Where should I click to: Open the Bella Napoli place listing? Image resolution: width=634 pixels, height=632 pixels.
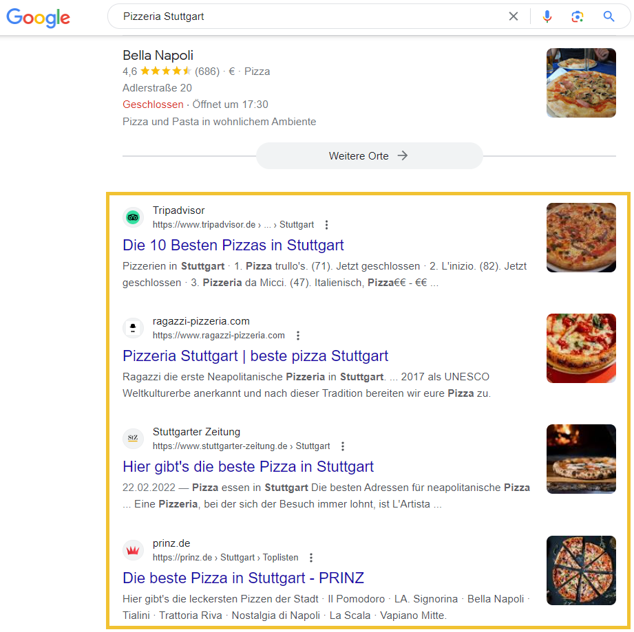coord(158,56)
